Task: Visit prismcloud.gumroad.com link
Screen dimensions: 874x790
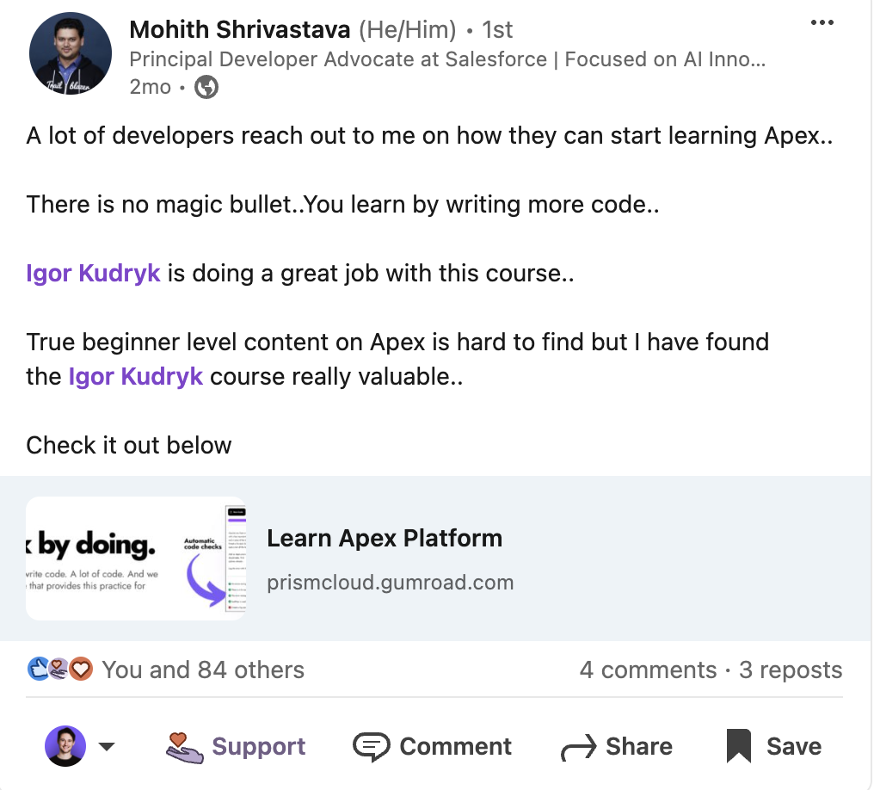Action: pyautogui.click(x=390, y=583)
